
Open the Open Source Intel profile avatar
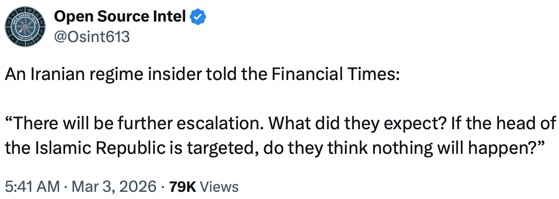(x=25, y=26)
